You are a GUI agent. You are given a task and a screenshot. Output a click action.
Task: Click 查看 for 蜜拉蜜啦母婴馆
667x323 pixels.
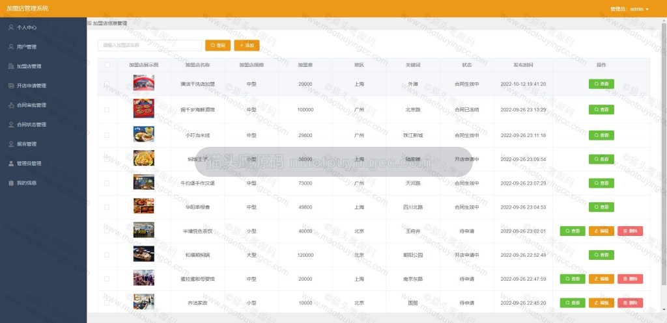[573, 279]
